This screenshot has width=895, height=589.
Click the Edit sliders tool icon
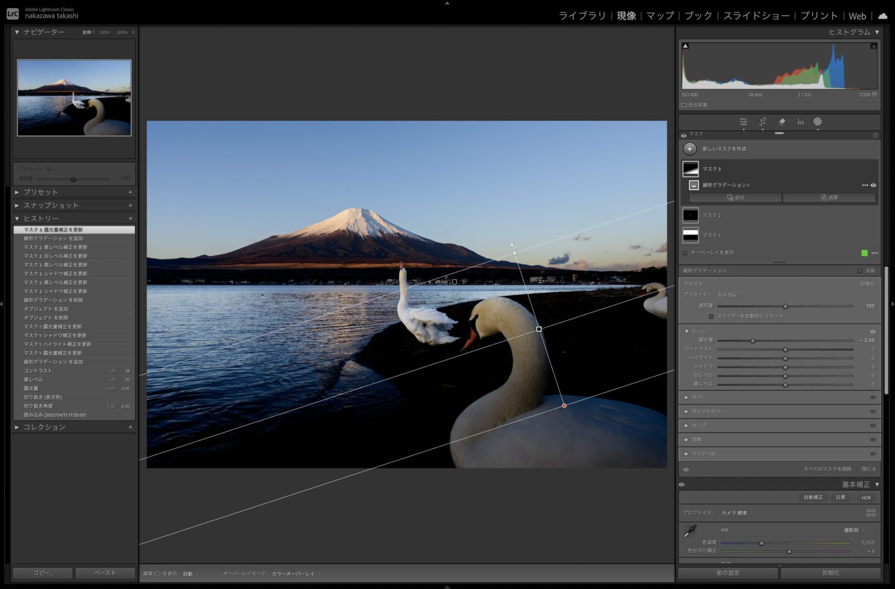pos(743,122)
